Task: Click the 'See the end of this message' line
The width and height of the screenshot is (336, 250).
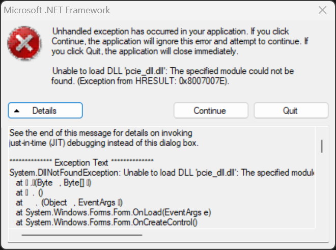Action: pyautogui.click(x=101, y=134)
